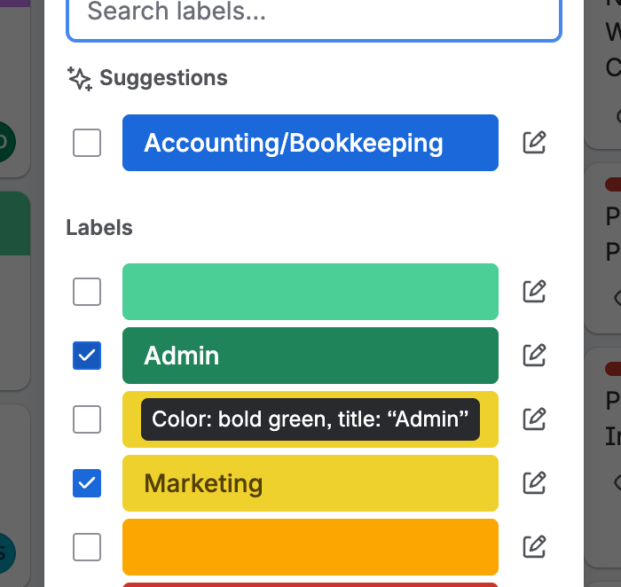This screenshot has width=621, height=587.
Task: Edit the yellow label below Admin
Action: click(x=534, y=419)
